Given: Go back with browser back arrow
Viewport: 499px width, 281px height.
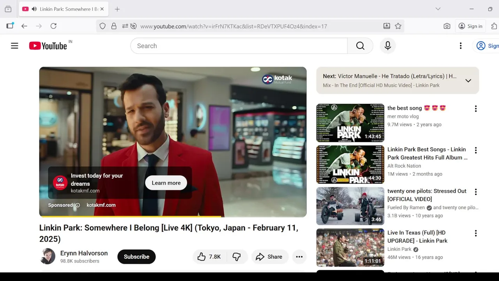Looking at the screenshot, I should pos(24,26).
